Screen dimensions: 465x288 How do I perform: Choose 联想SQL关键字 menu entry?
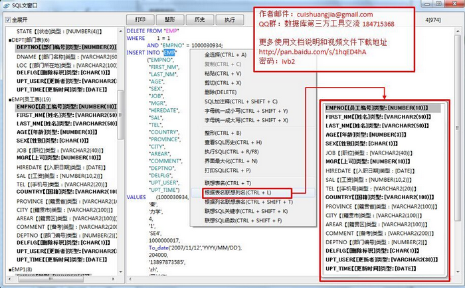pyautogui.click(x=246, y=211)
